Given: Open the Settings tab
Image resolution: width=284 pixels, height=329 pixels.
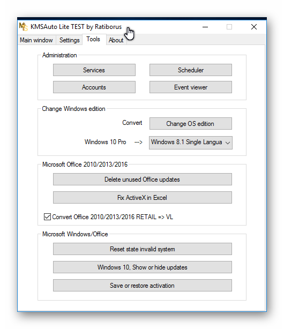Looking at the screenshot, I should coord(70,40).
